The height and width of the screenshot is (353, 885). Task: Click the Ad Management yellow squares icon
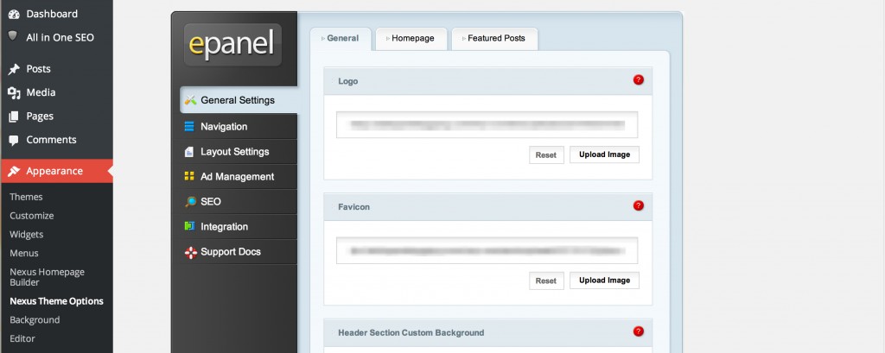[x=189, y=176]
